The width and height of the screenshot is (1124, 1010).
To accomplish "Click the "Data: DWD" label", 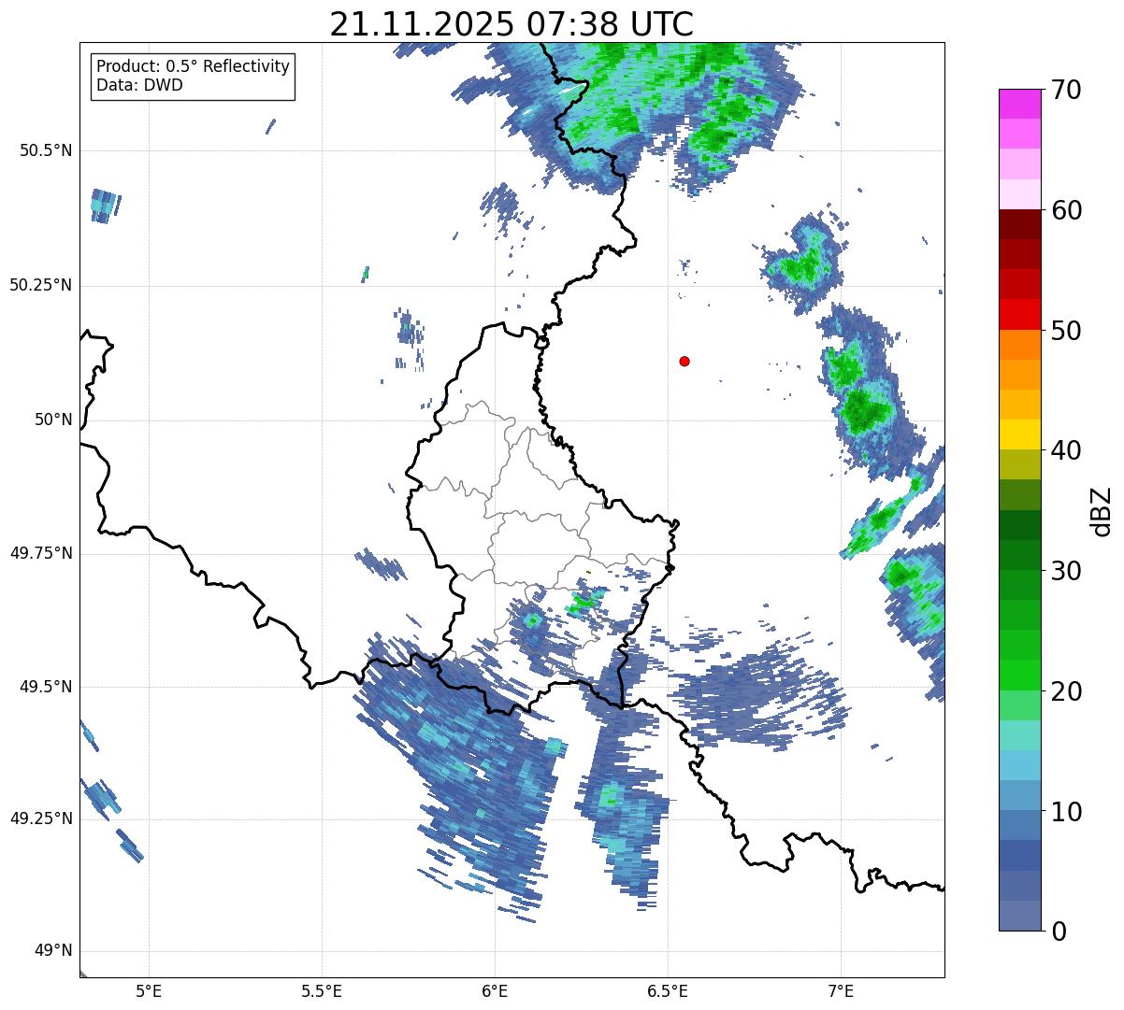I will pyautogui.click(x=139, y=85).
